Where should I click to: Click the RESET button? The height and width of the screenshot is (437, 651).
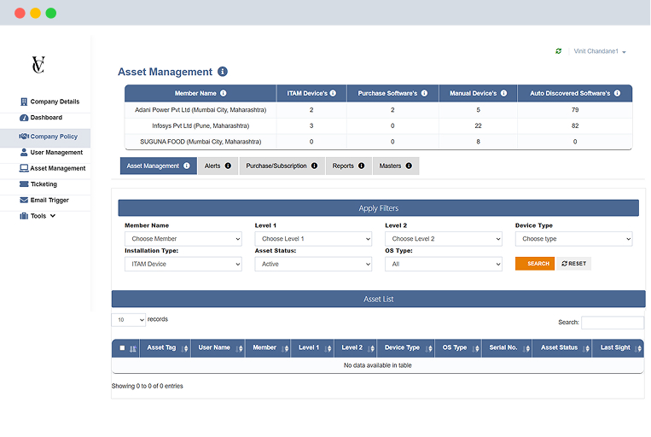[x=574, y=264]
